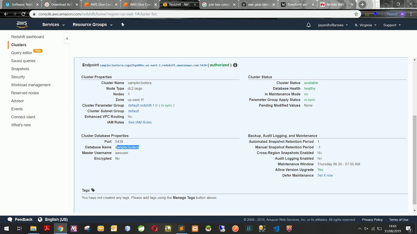This screenshot has height=234, width=417.
Task: Open Redshift dashboard in sidebar
Action: (x=28, y=37)
